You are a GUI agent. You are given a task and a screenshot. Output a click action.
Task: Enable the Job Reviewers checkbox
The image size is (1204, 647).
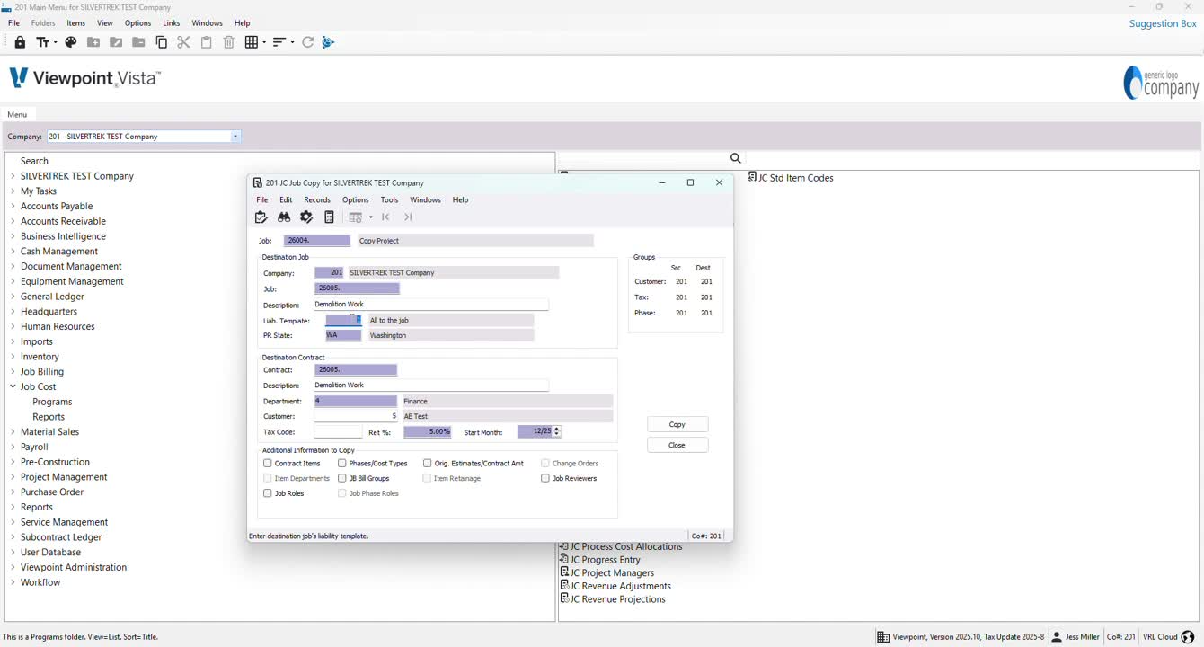pos(545,478)
